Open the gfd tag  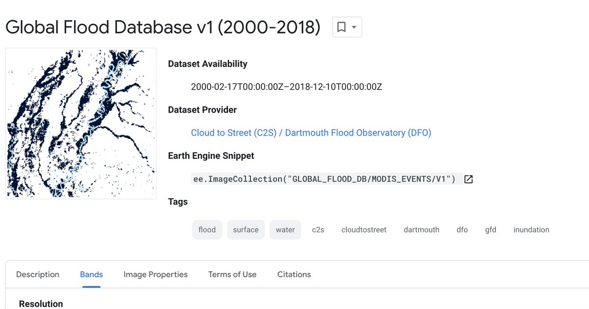point(490,229)
